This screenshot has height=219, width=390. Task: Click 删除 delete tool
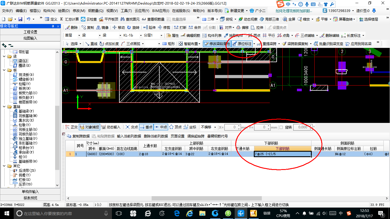71,27
